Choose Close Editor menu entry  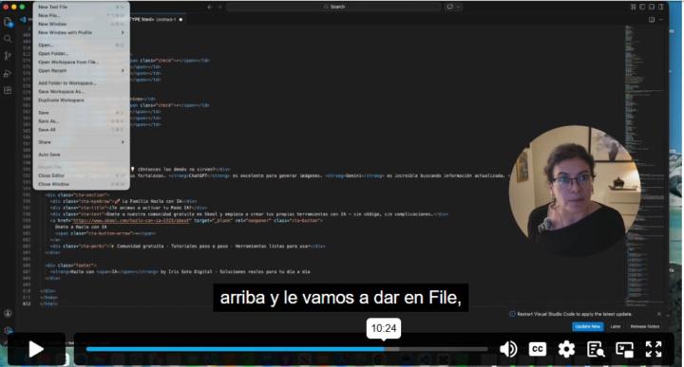click(81, 175)
